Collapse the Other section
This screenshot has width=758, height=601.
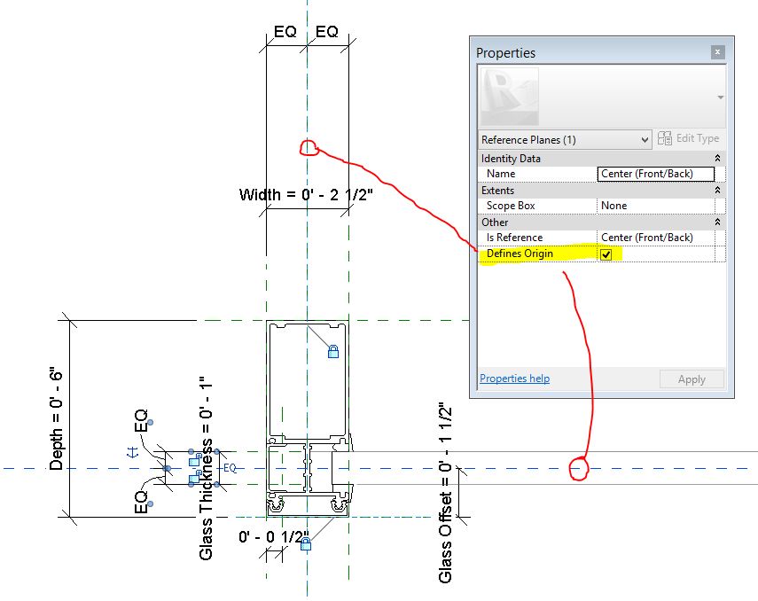coord(717,222)
